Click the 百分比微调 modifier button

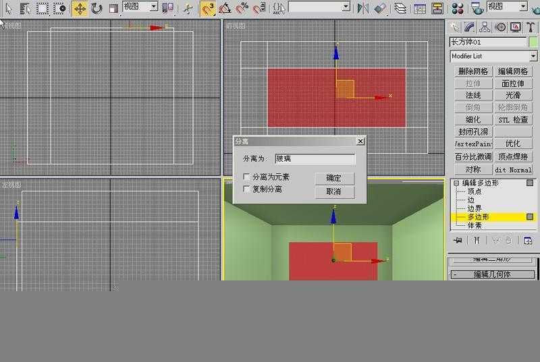click(473, 157)
